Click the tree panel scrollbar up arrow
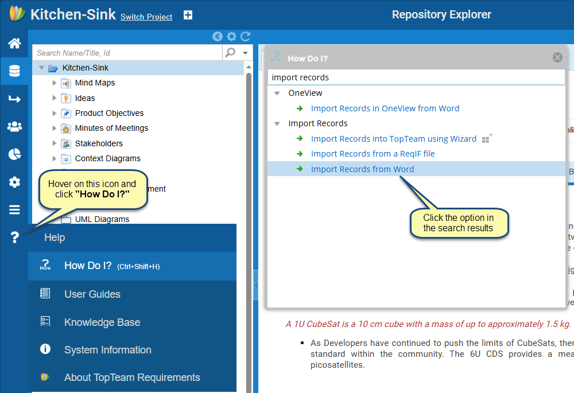The image size is (574, 393). click(249, 67)
